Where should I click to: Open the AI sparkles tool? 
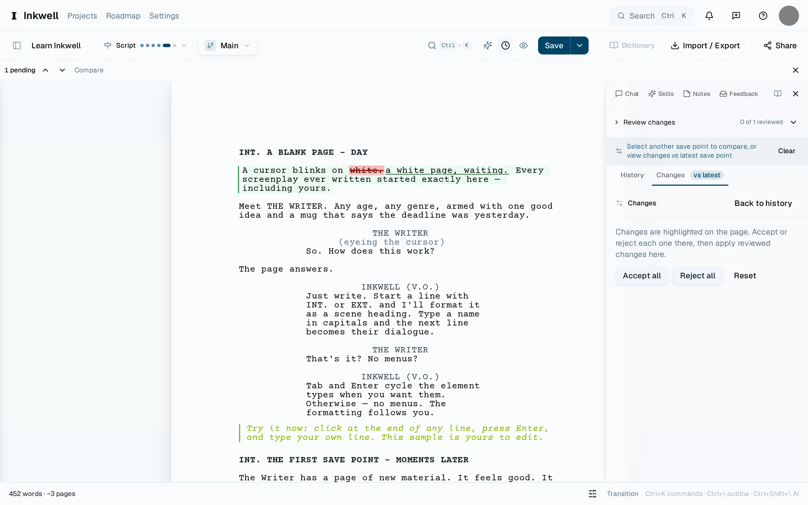point(488,45)
